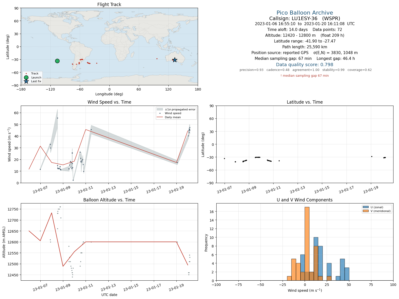Click the blue U (zonal) legend swatch
This screenshot has width=399, height=299.
coord(366,207)
